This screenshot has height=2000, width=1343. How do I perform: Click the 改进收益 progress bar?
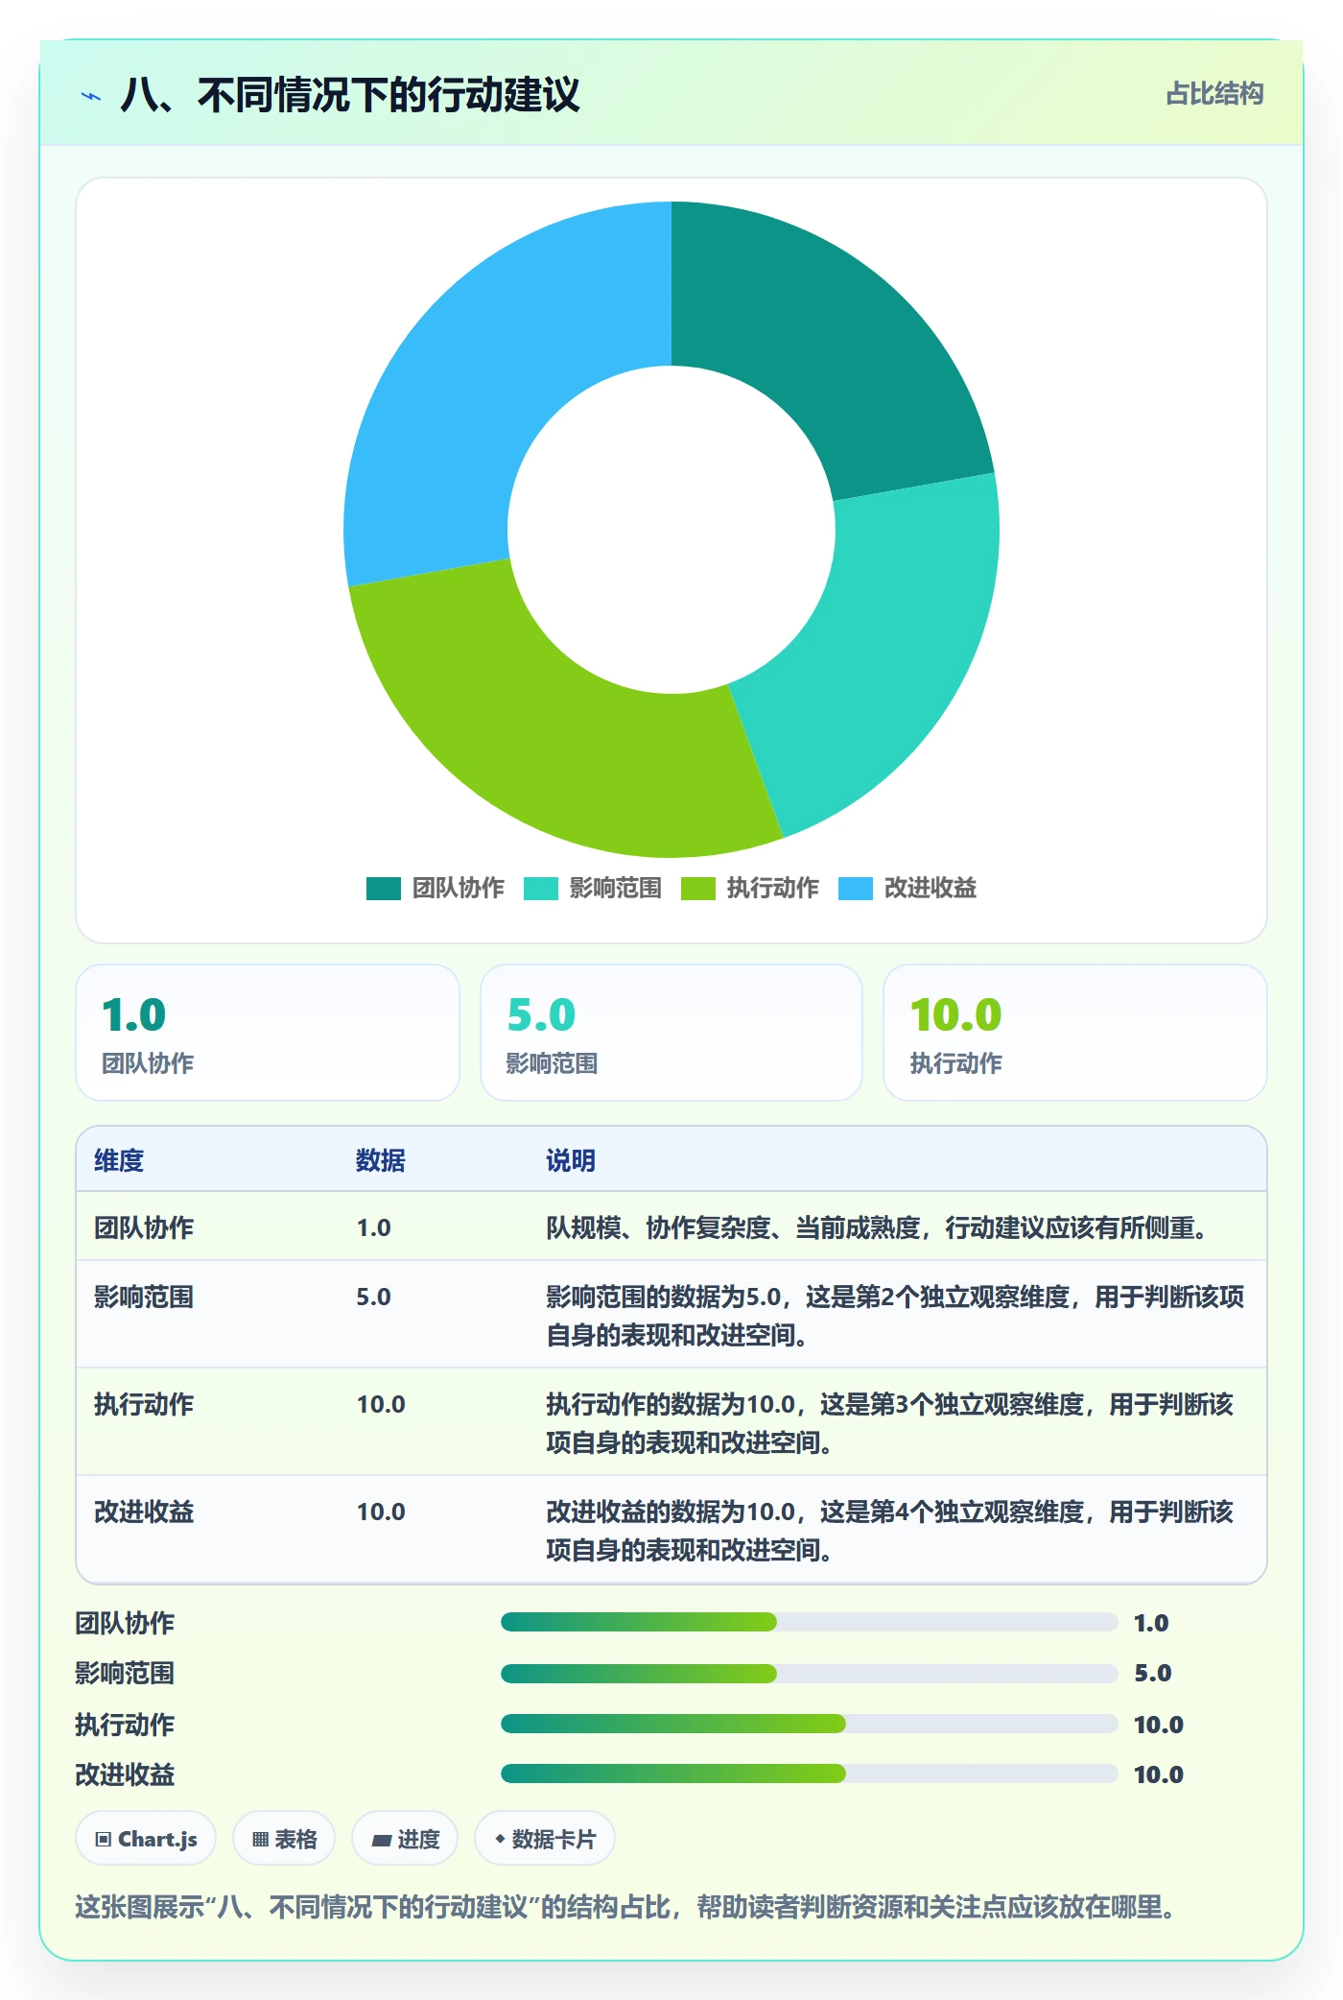pos(810,1774)
